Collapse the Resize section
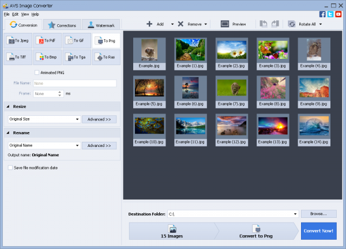 [x=8, y=107]
